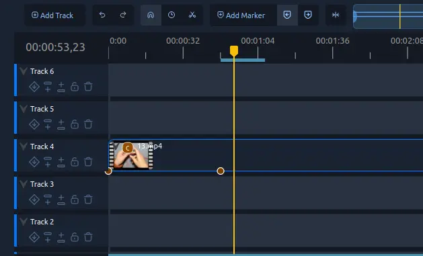
Task: Select the timing clock tool
Action: point(171,15)
